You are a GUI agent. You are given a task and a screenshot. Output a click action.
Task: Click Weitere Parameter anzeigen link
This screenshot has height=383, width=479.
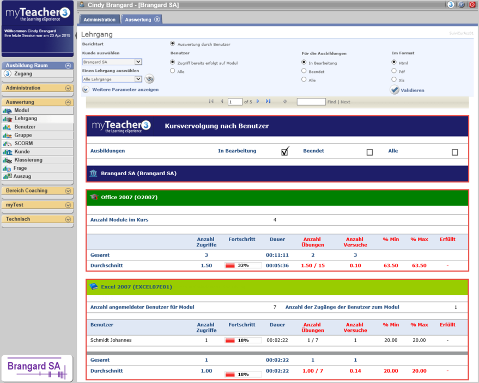point(125,89)
